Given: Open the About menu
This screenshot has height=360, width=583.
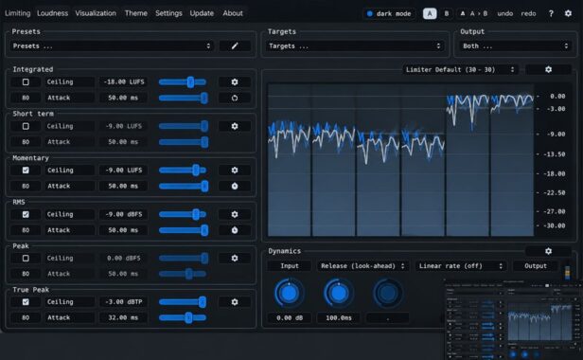Looking at the screenshot, I should pos(233,13).
